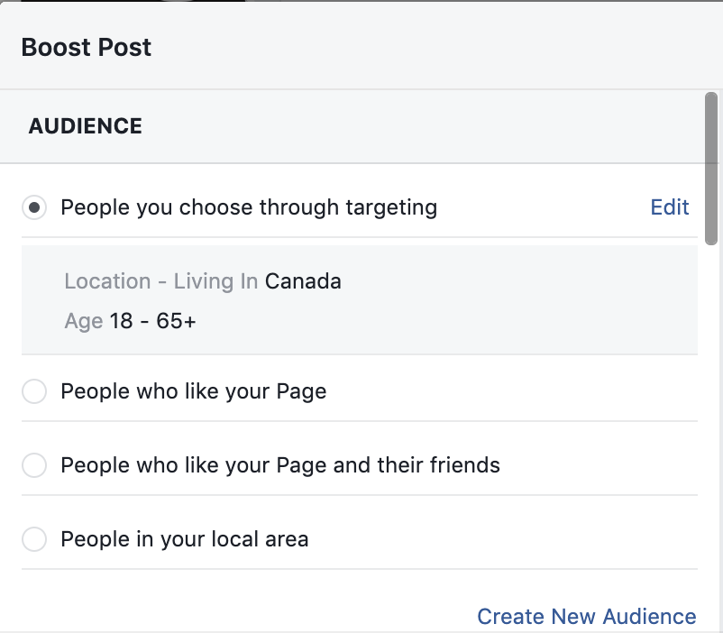Click the AUDIENCE section header
Viewport: 723px width, 633px height.
pyautogui.click(x=86, y=126)
